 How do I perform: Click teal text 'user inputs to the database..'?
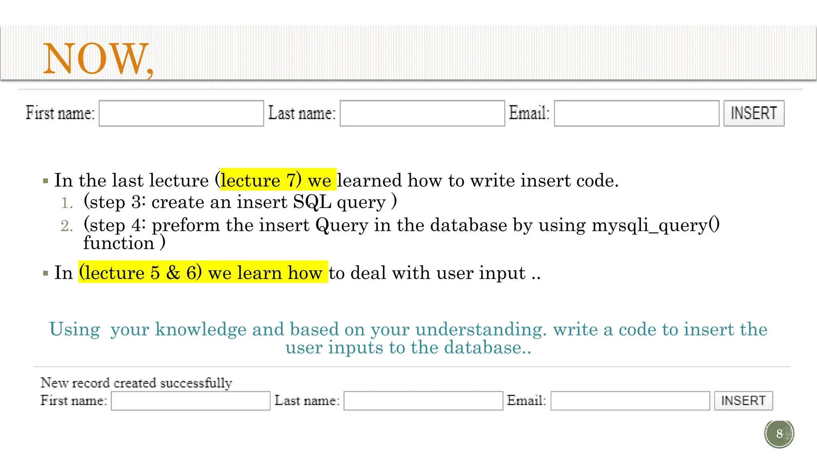tap(408, 347)
